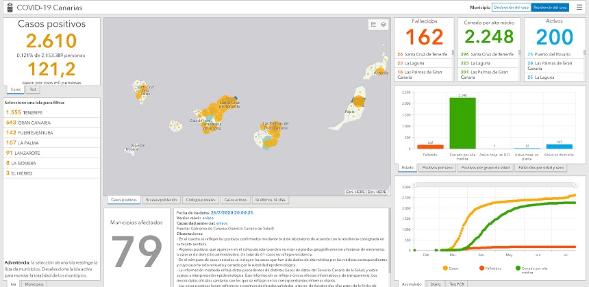The width and height of the screenshot is (589, 287).
Task: Switch to Códigos postales map tab
Action: (x=201, y=199)
